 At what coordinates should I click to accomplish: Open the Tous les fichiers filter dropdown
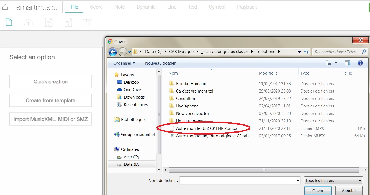click(333, 181)
